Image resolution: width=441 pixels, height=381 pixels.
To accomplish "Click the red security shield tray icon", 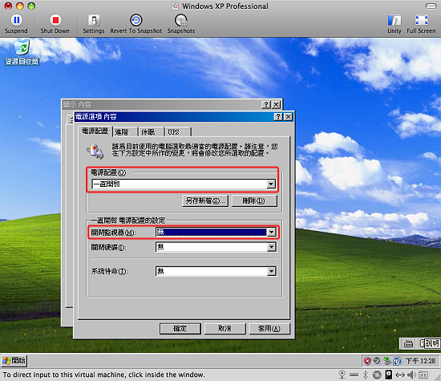I will (x=367, y=361).
